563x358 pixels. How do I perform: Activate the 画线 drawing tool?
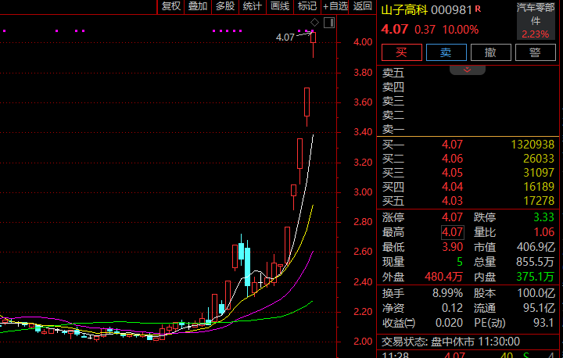pyautogui.click(x=280, y=6)
